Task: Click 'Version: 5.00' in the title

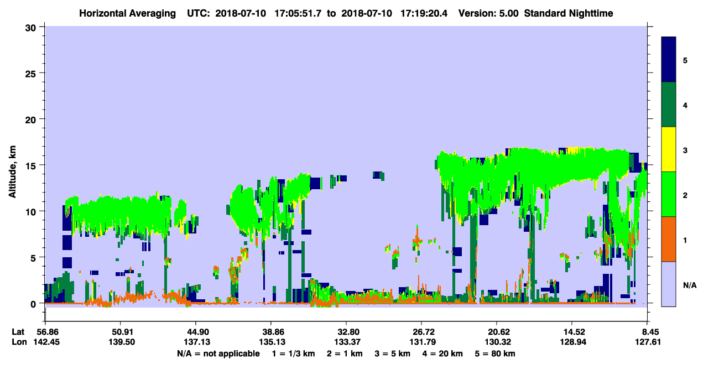Action: 488,13
